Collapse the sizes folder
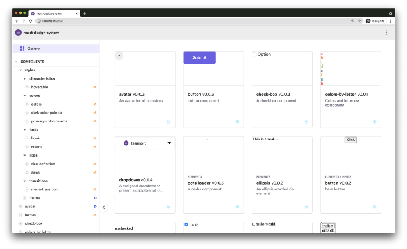Image resolution: width=407 pixels, height=249 pixels. click(x=24, y=155)
